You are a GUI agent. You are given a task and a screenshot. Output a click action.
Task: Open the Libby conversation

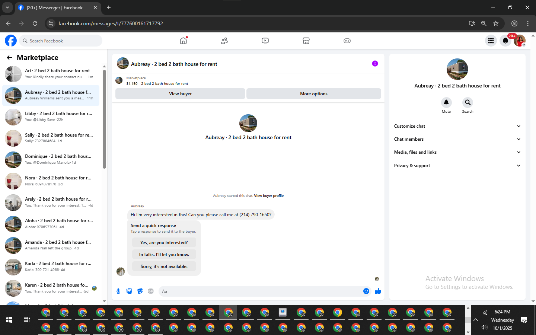(x=51, y=117)
